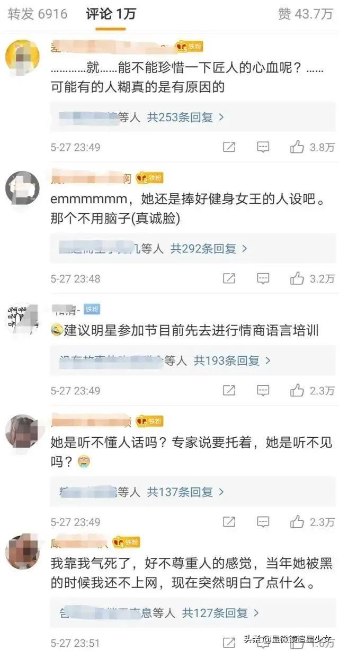339x651 pixels.
Task: Like the 建议明星参加节目 comment
Action: tap(312, 391)
